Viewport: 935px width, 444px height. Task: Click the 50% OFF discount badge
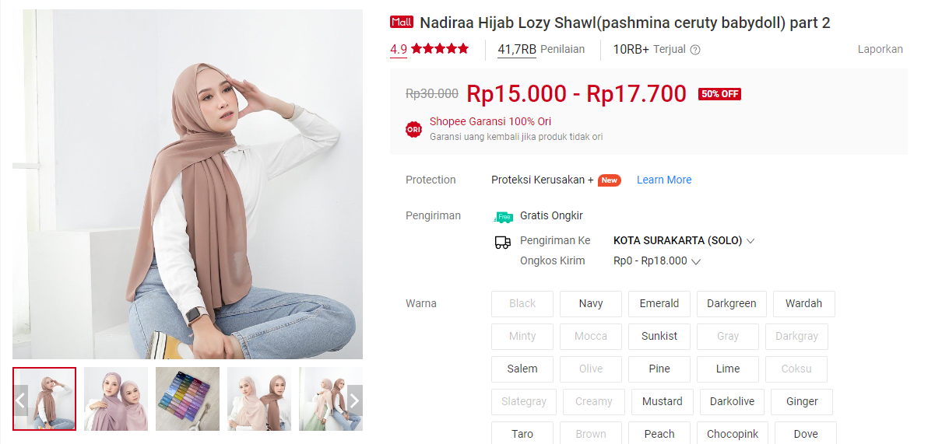tap(719, 94)
